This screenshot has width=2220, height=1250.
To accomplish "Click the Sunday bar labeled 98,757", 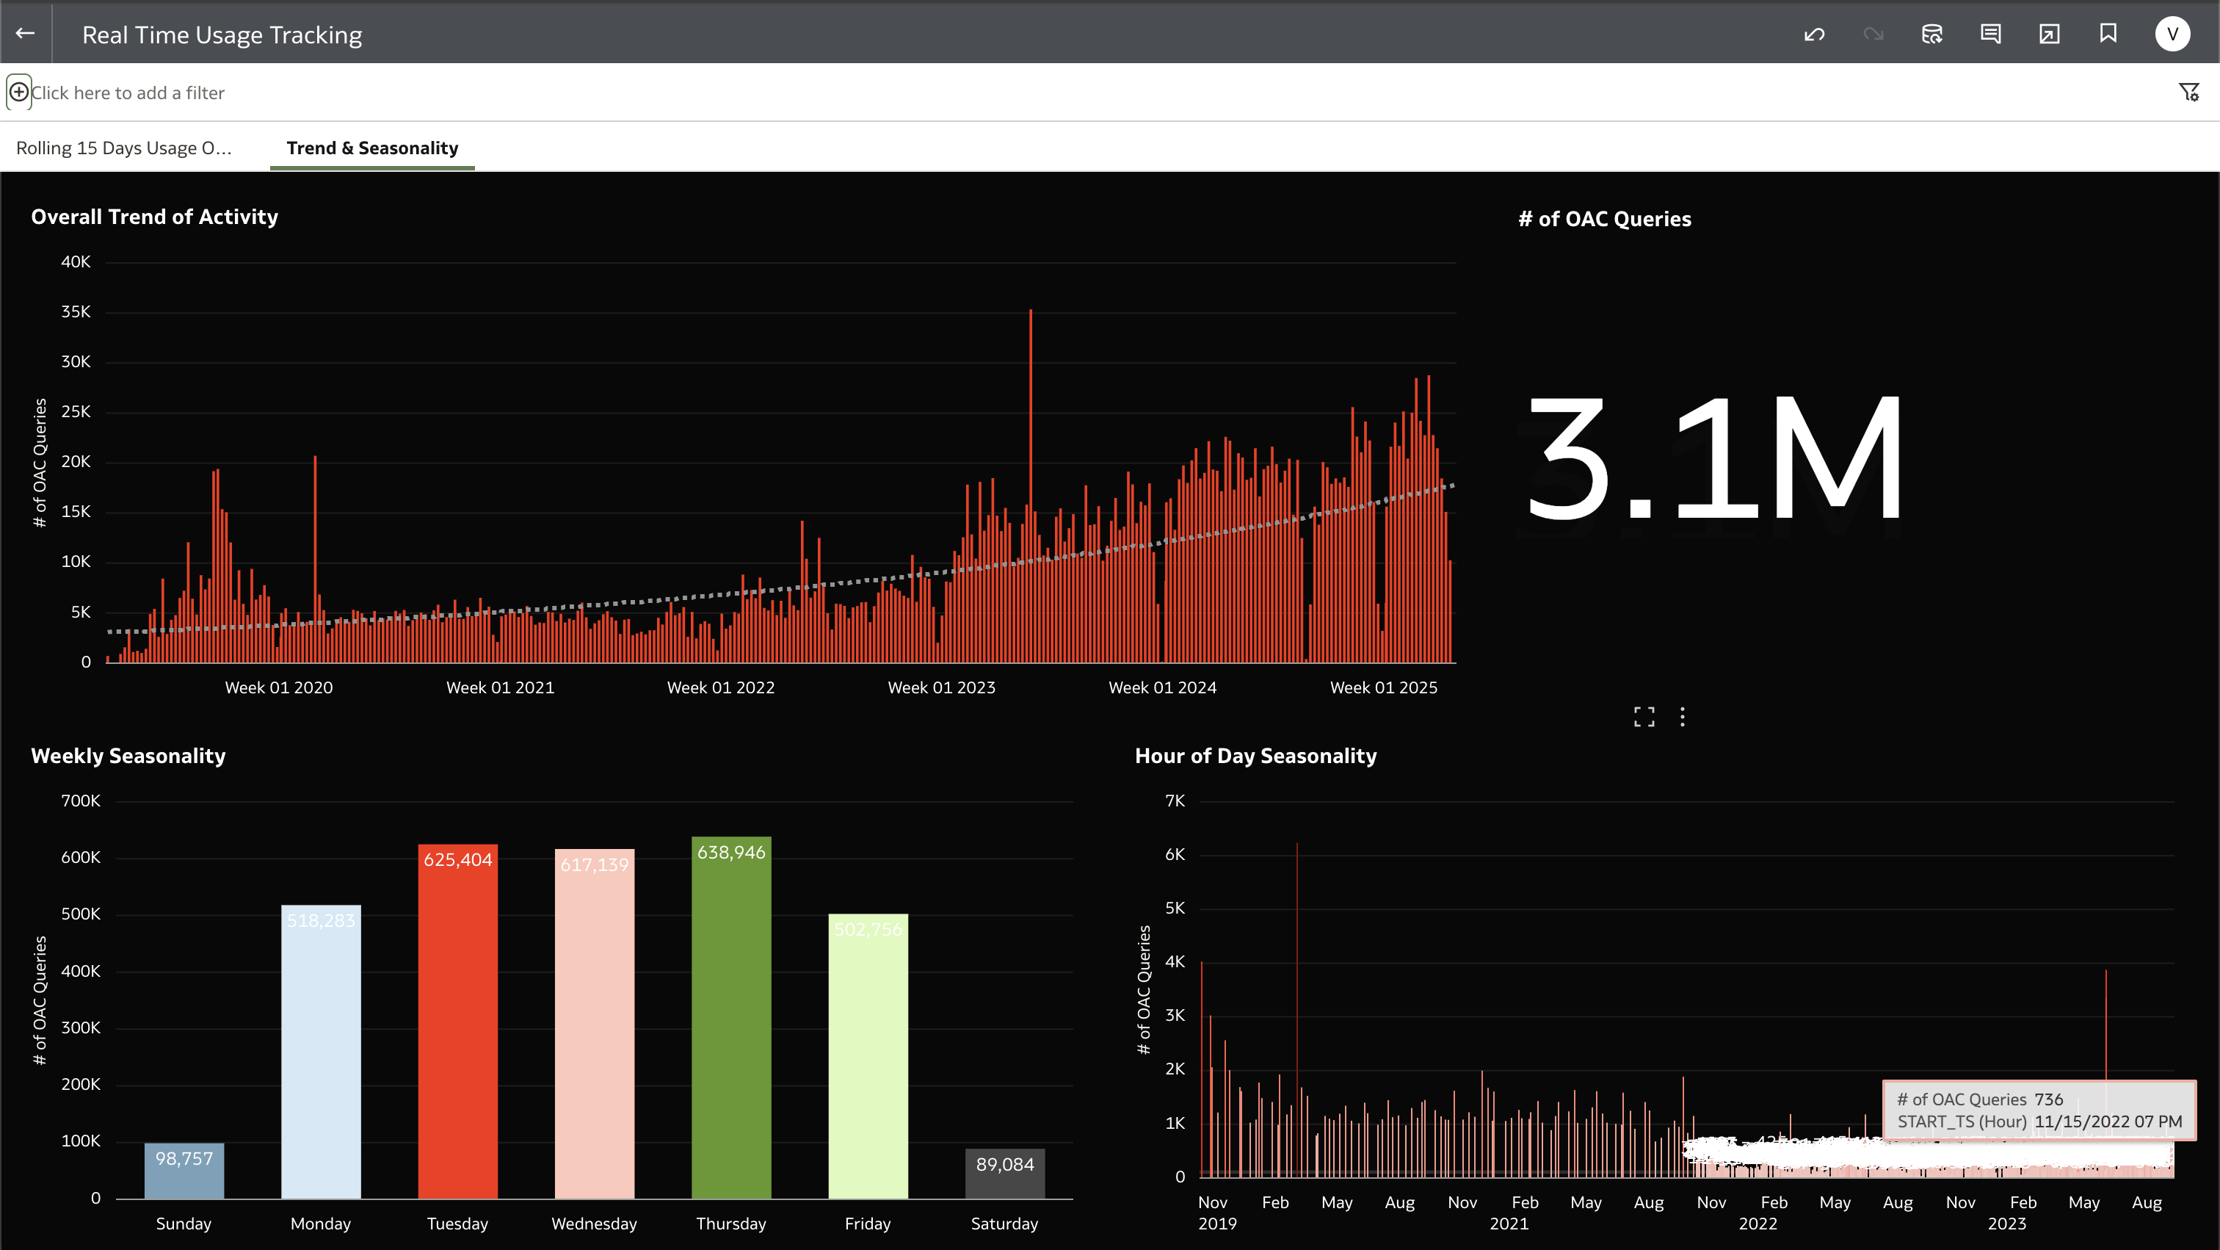I will click(x=184, y=1172).
